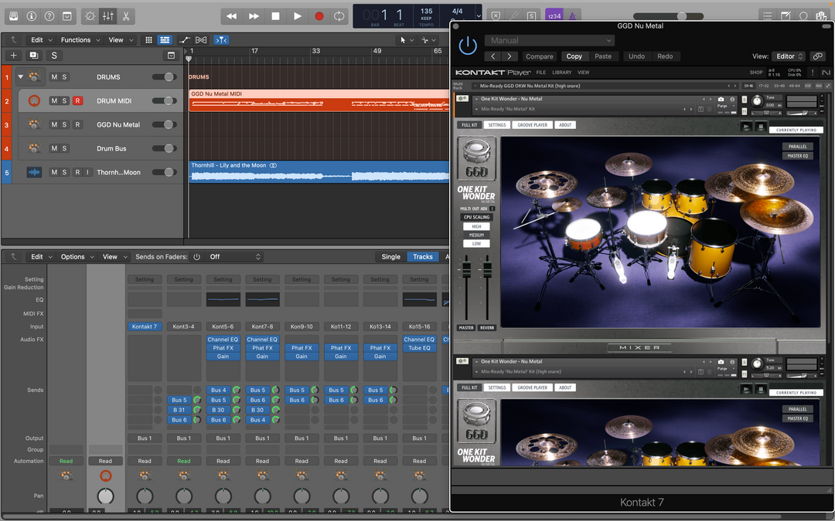Click the cycle/loop icon in the transport
Screen dimensions: 835x521
point(338,15)
